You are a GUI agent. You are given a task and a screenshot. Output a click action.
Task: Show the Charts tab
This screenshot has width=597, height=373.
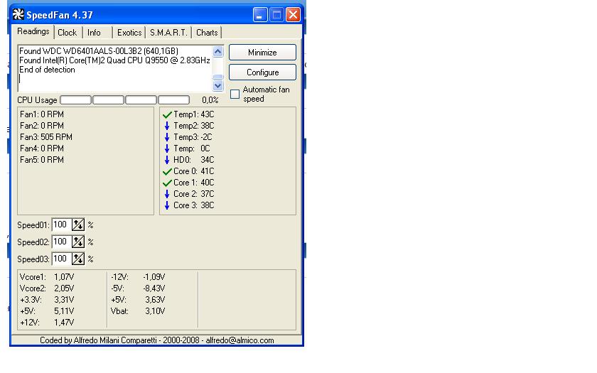[207, 33]
